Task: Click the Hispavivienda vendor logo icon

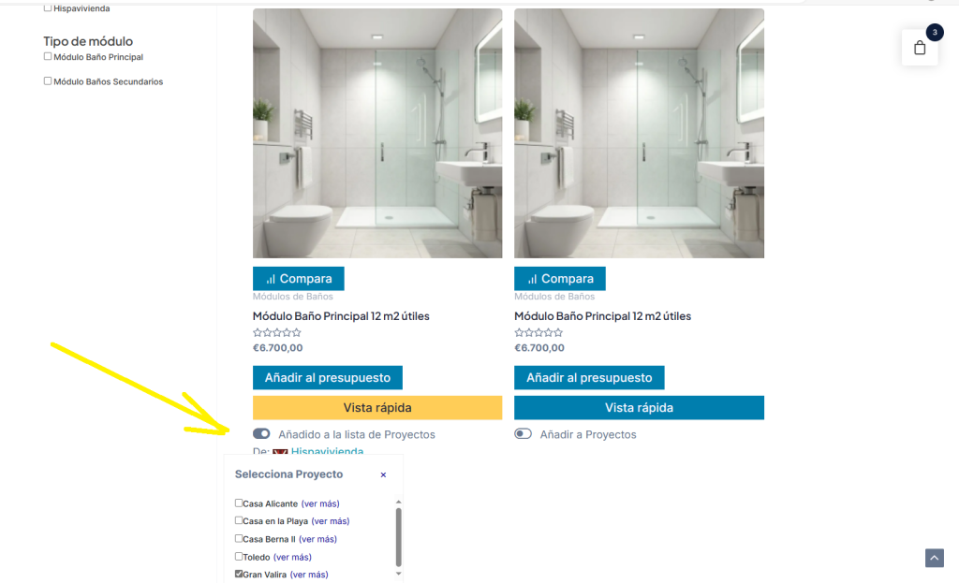Action: coord(280,452)
